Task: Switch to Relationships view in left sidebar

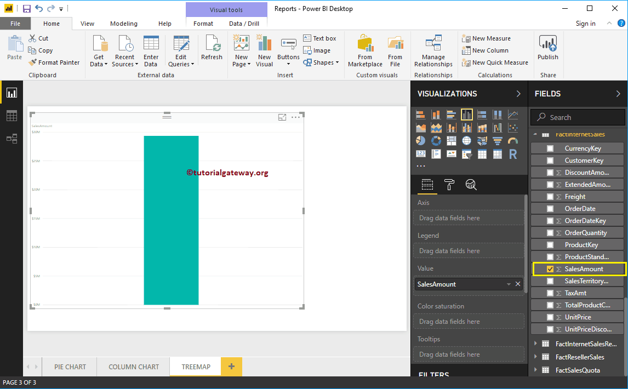Action: pyautogui.click(x=12, y=139)
